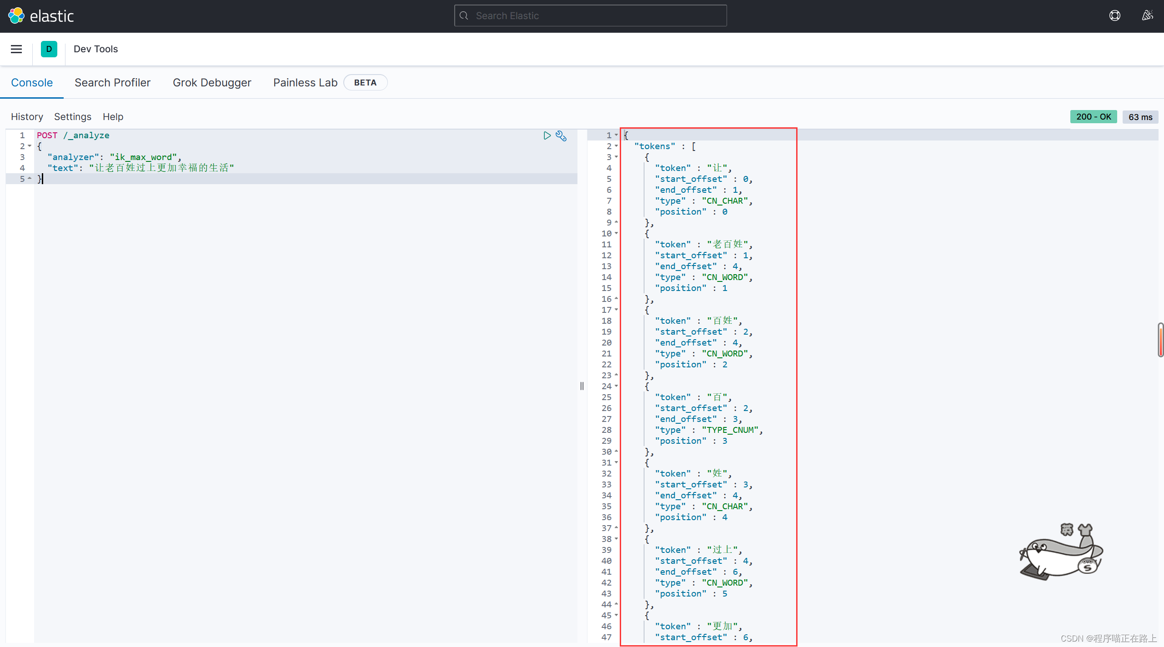Open the newsfeed celebration icon
Image resolution: width=1164 pixels, height=647 pixels.
point(1147,16)
